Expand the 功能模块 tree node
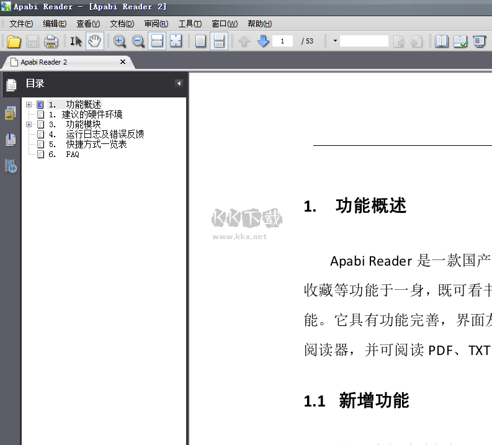 point(29,125)
